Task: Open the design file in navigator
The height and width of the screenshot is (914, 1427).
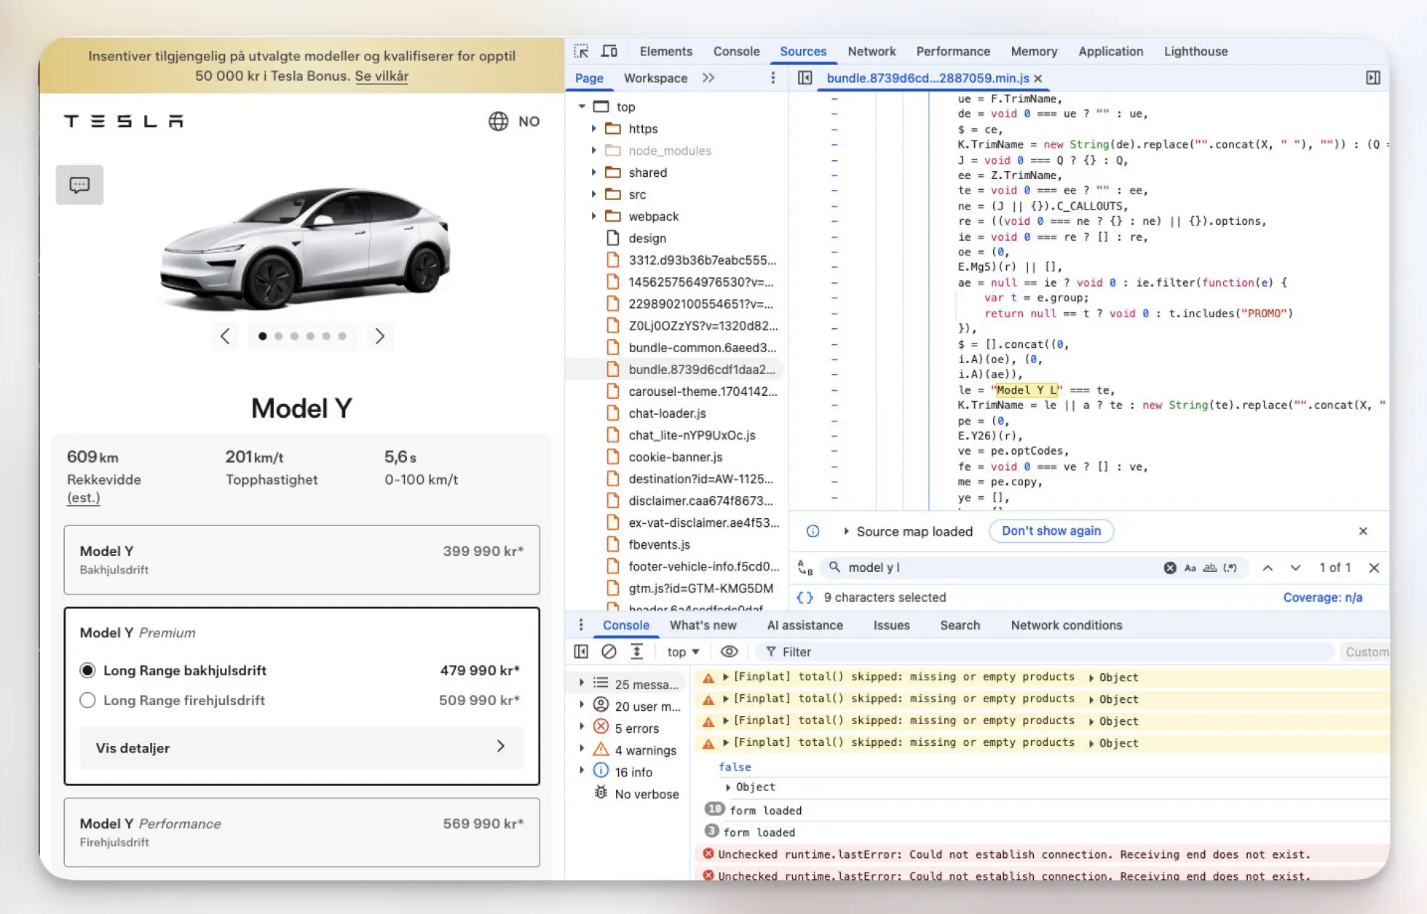Action: tap(647, 238)
